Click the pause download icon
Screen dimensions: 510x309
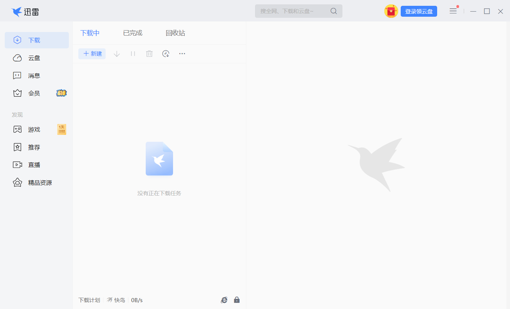pos(133,54)
